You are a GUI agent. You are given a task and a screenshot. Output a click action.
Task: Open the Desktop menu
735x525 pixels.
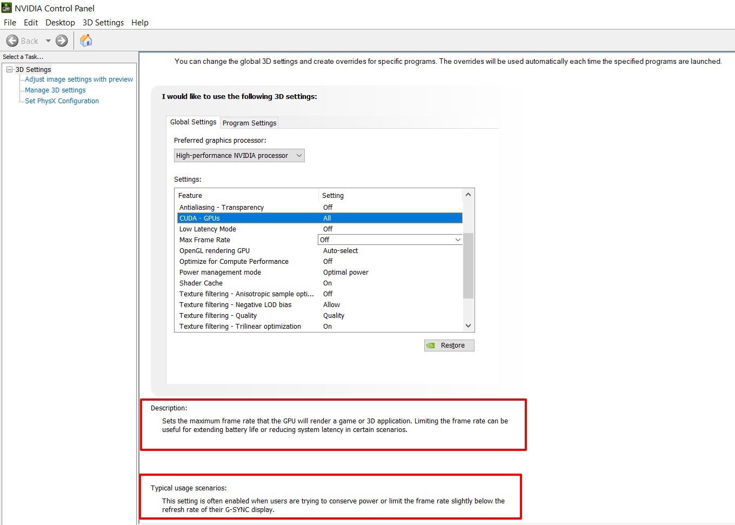[60, 23]
